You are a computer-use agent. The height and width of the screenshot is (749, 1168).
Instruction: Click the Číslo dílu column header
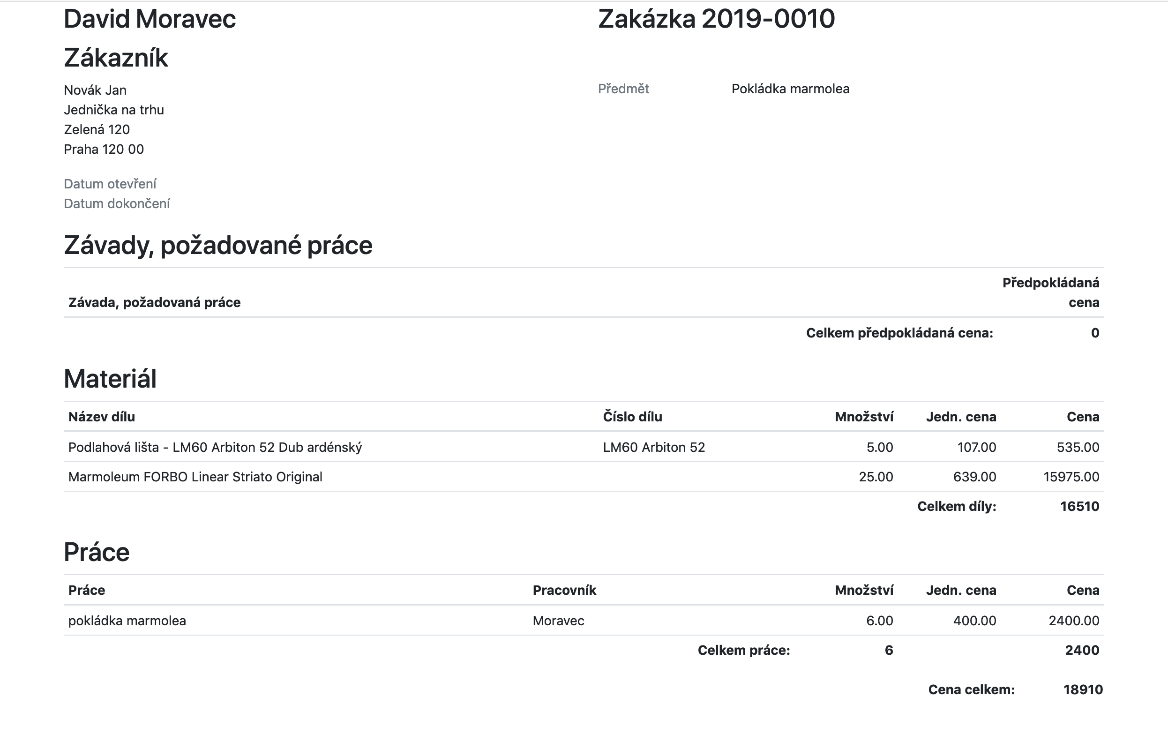click(x=632, y=417)
